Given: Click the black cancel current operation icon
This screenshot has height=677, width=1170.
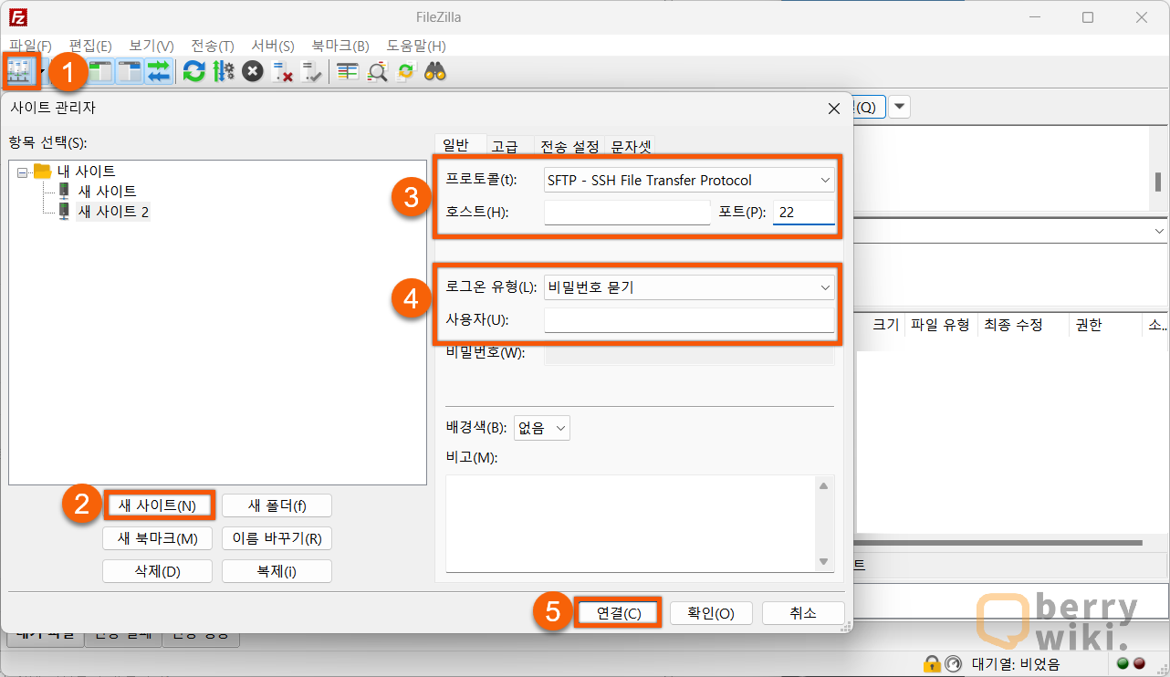Looking at the screenshot, I should pyautogui.click(x=253, y=71).
